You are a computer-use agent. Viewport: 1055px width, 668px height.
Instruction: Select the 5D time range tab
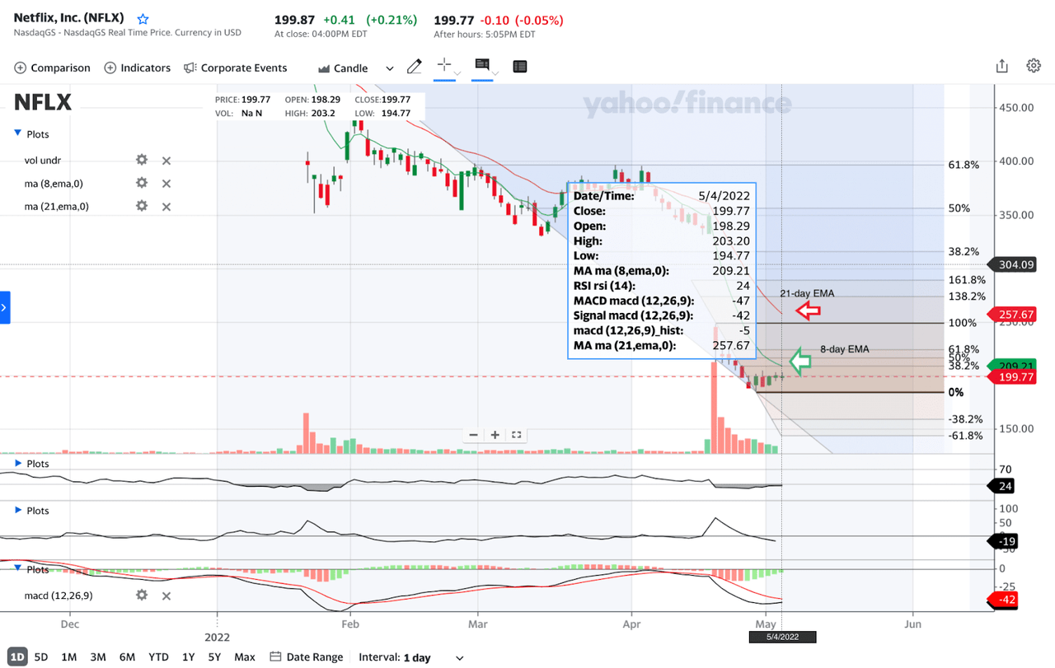[40, 657]
